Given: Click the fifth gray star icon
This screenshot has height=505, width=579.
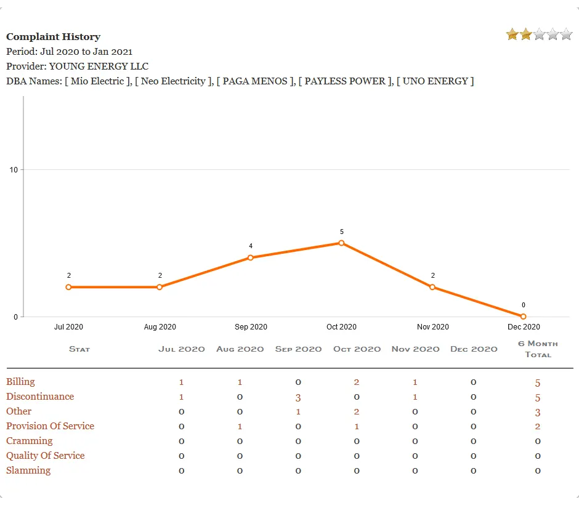Looking at the screenshot, I should [x=565, y=34].
